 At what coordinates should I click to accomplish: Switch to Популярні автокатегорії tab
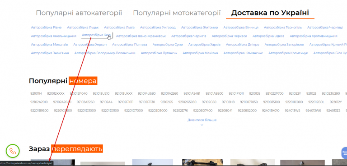(79, 13)
